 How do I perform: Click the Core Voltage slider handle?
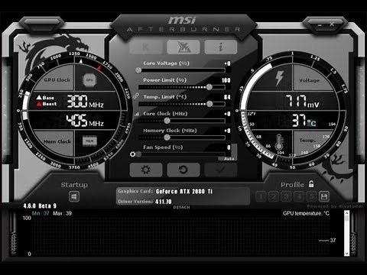click(x=138, y=70)
